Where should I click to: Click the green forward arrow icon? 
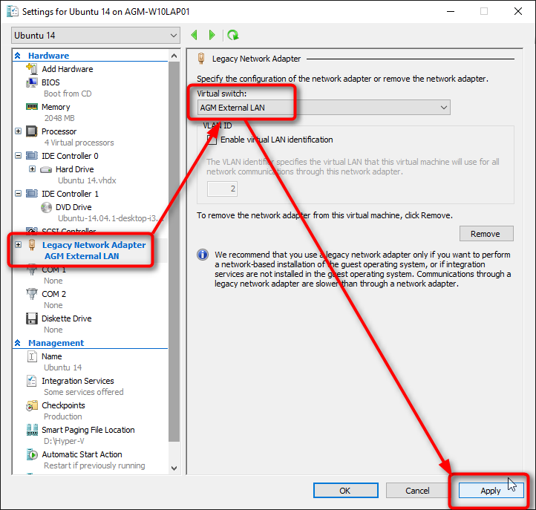pos(212,35)
